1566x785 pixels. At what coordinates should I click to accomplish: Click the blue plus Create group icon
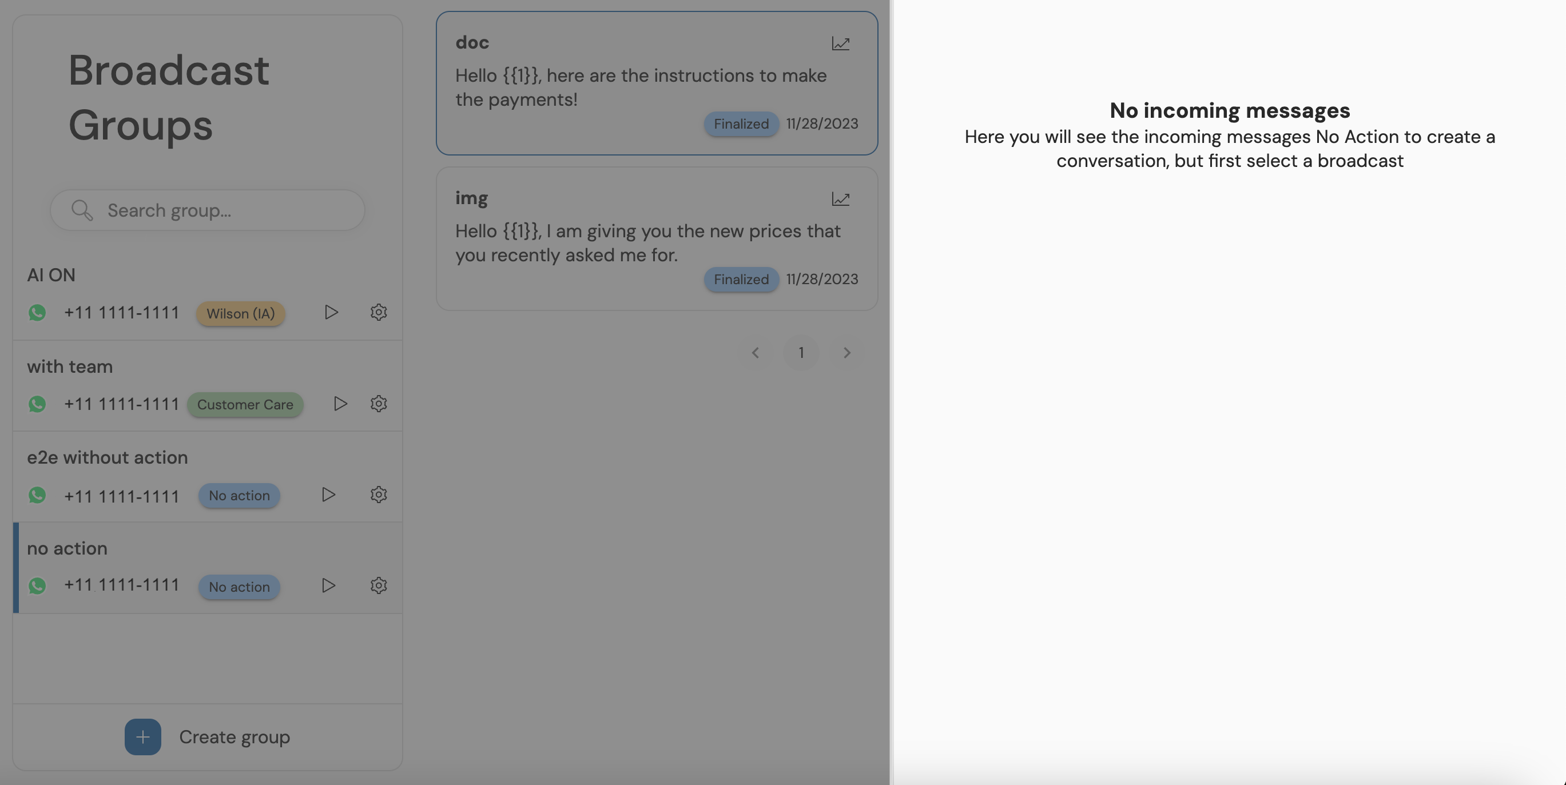[143, 737]
